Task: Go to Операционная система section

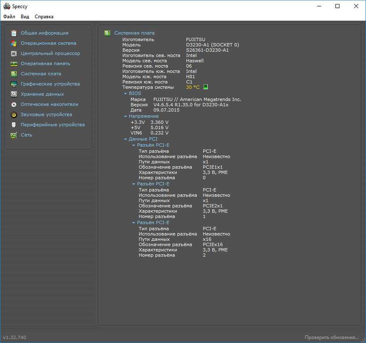Action: point(48,43)
